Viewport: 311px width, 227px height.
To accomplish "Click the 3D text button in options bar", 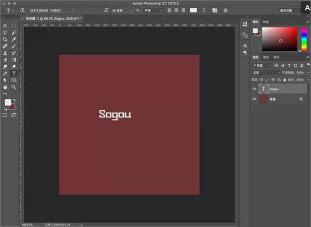I will 225,10.
